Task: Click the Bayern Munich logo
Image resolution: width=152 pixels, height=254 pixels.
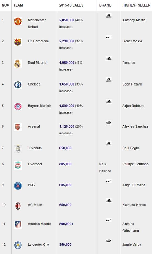Action: coord(18,106)
